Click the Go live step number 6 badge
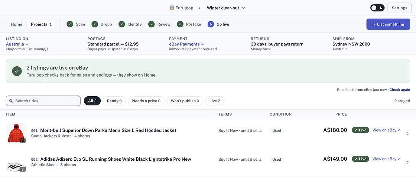 [211, 24]
